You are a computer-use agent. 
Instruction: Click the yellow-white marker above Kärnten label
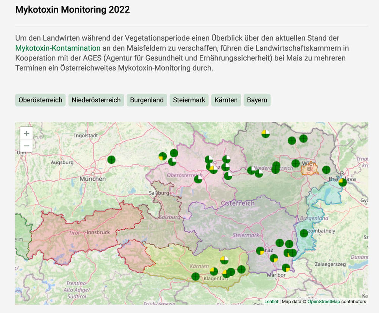click(x=224, y=260)
